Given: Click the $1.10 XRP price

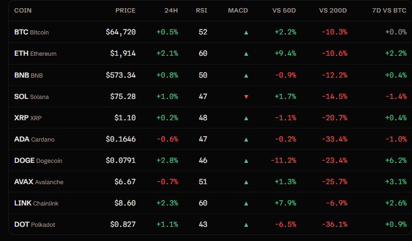Looking at the screenshot, I should pyautogui.click(x=125, y=117).
